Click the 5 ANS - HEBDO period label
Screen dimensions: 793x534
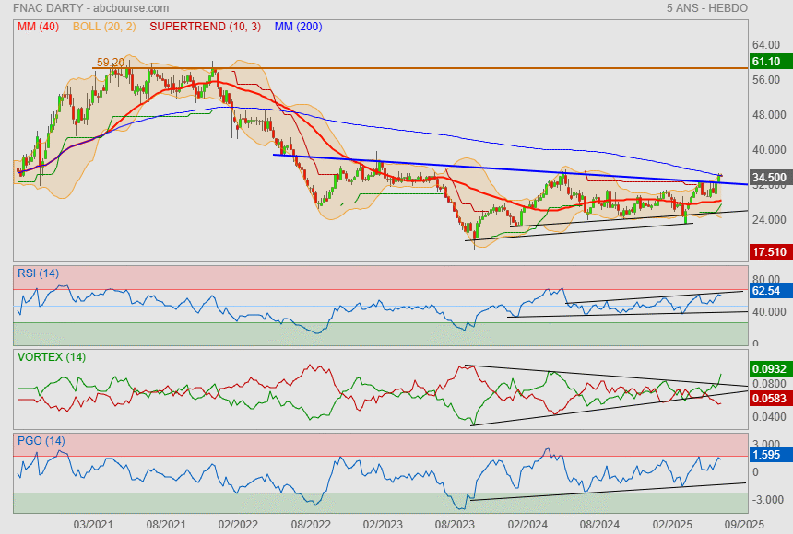click(x=706, y=8)
